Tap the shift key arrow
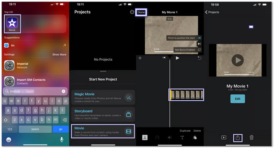The height and width of the screenshot is (148, 274). [x=5, y=120]
